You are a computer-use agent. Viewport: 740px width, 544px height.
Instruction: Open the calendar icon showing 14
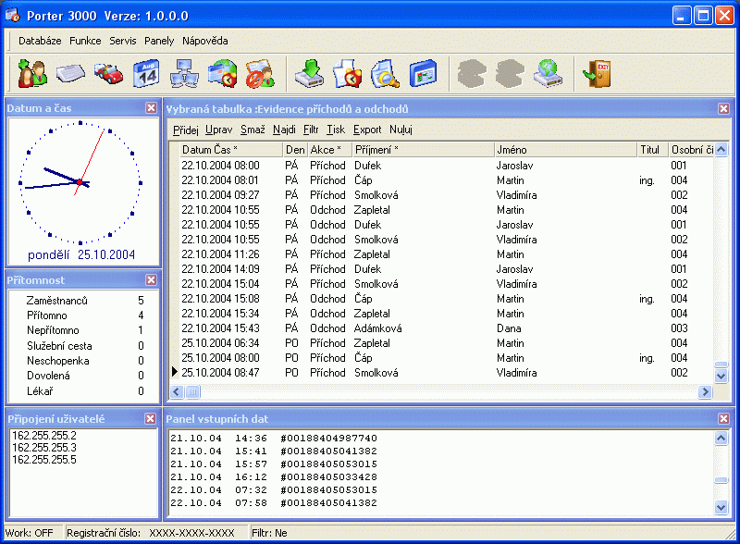pyautogui.click(x=146, y=74)
